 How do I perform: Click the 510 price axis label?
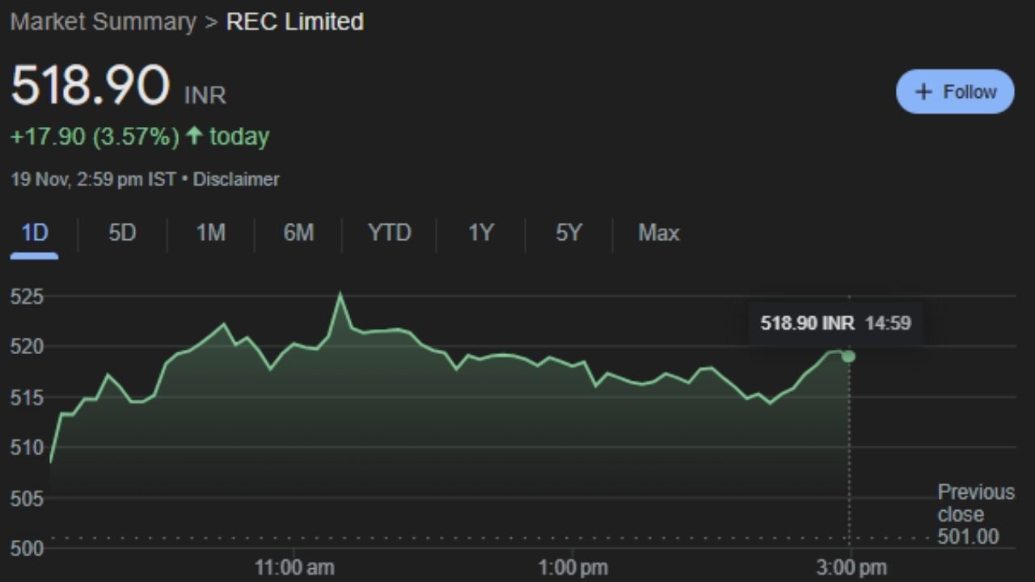[x=26, y=448]
